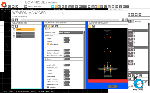Confirm with the OK button
This screenshot has height=93, width=150.
tap(112, 86)
